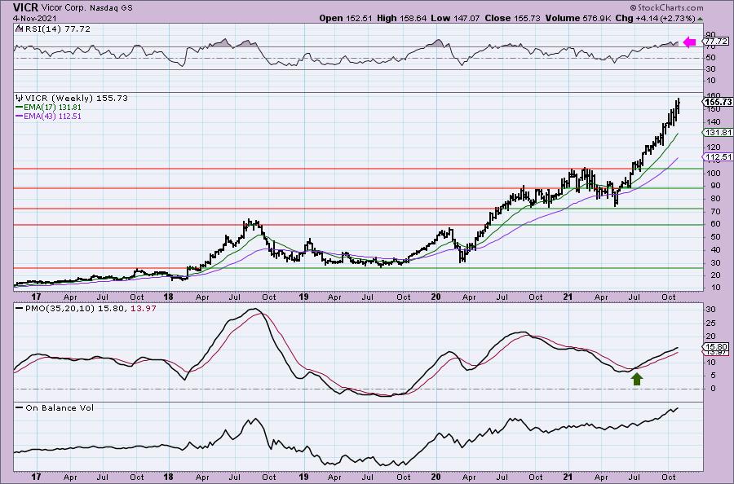Screen dimensions: 734x484
Task: Click the green up-triangle after the Chg value
Action: click(x=700, y=20)
